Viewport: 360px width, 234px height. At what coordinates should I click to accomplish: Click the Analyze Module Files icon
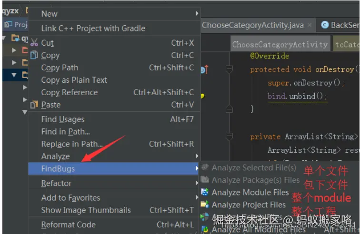point(205,193)
